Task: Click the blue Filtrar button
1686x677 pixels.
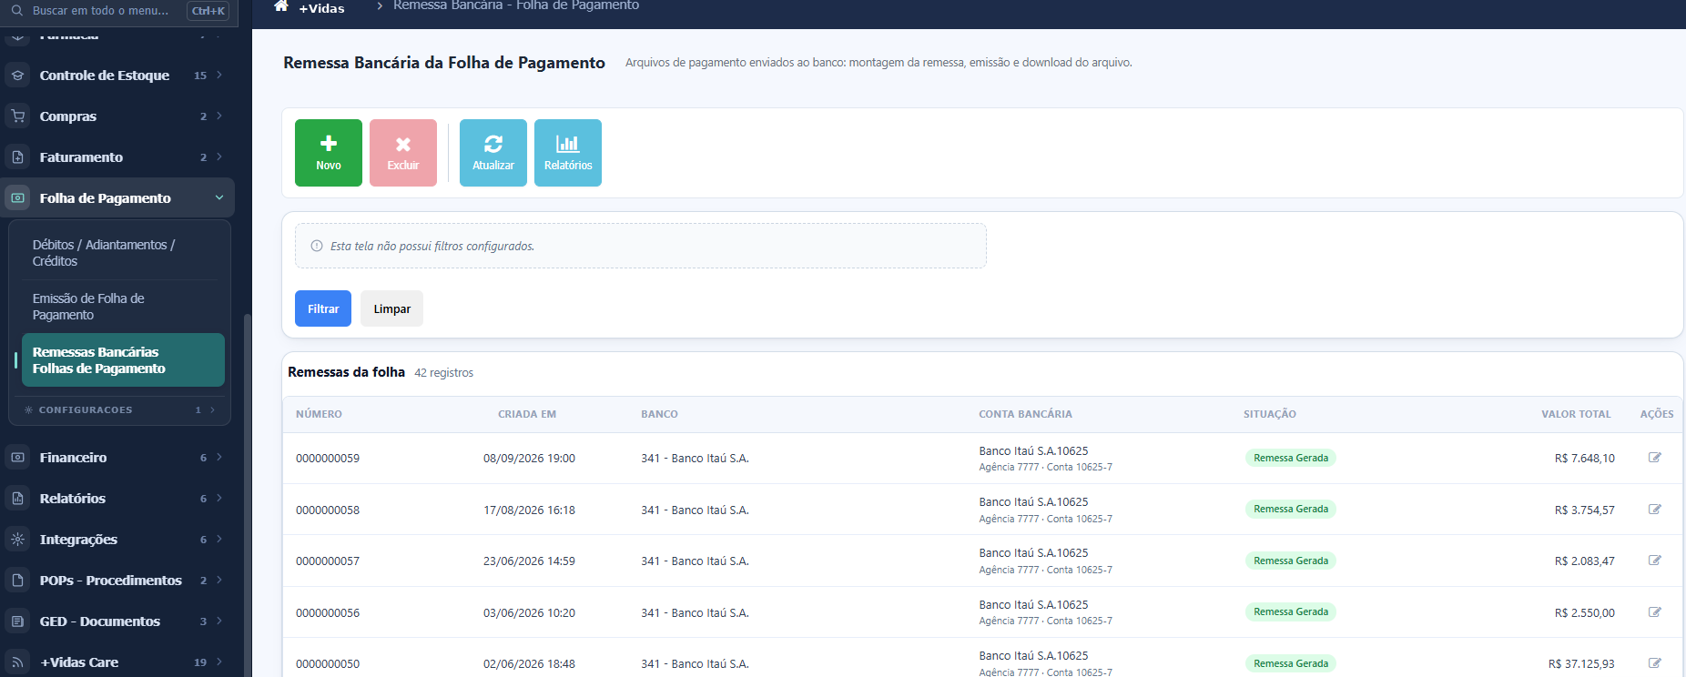Action: coord(323,308)
